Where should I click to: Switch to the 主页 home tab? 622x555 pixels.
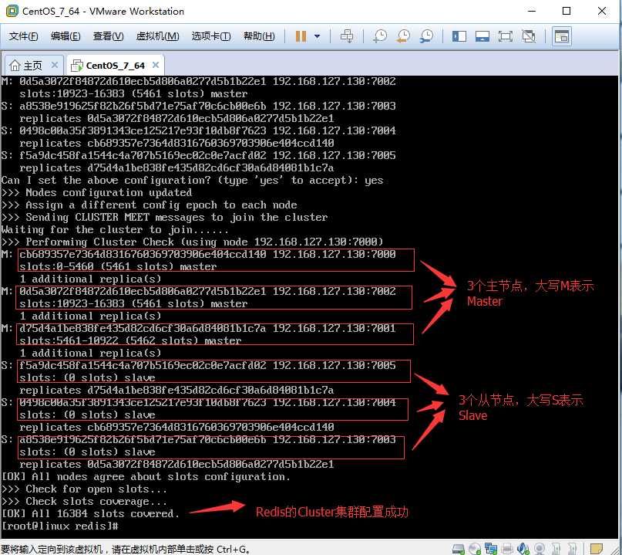[x=33, y=65]
